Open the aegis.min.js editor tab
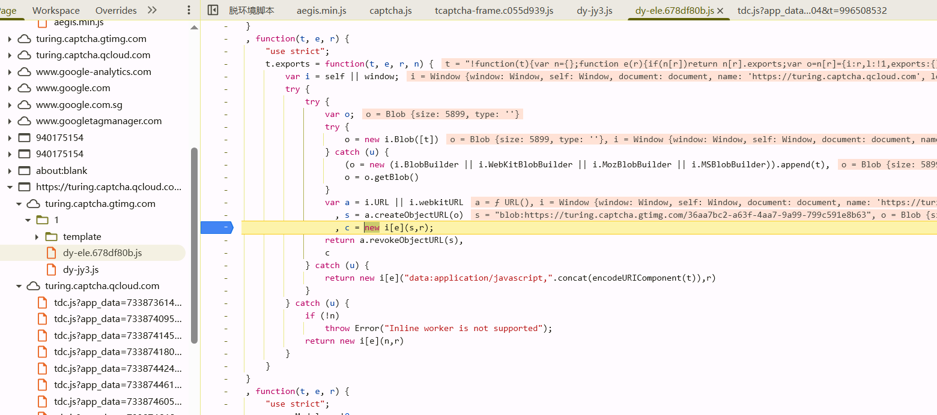 pyautogui.click(x=321, y=10)
